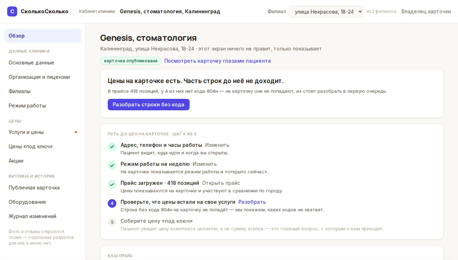Go to Основные данные
Viewport: 458px width, 260px height.
tap(43, 63)
